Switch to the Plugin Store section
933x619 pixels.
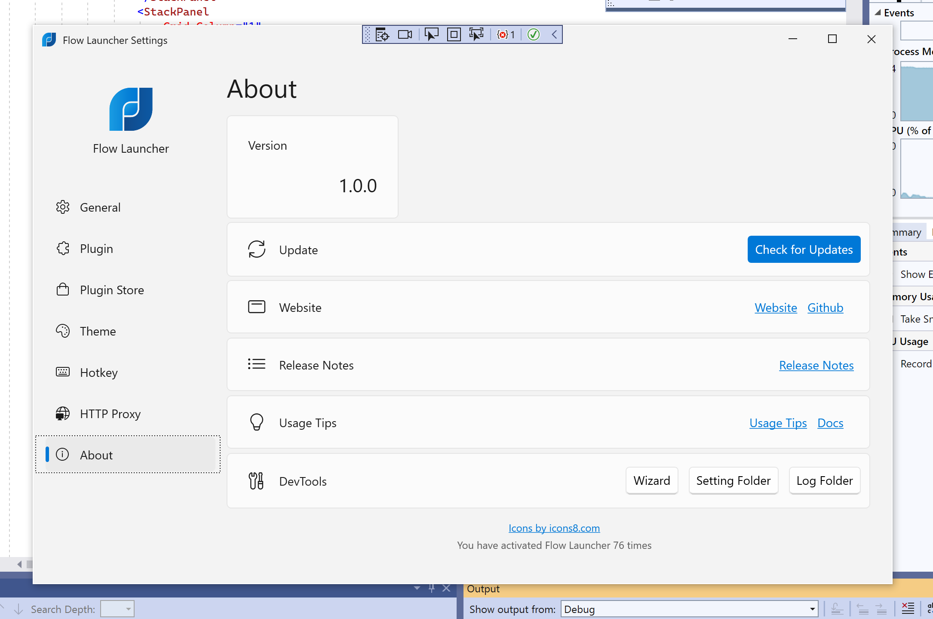[x=112, y=290]
